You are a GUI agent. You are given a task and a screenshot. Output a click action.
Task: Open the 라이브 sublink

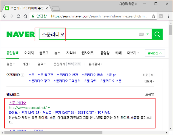coord(13,113)
